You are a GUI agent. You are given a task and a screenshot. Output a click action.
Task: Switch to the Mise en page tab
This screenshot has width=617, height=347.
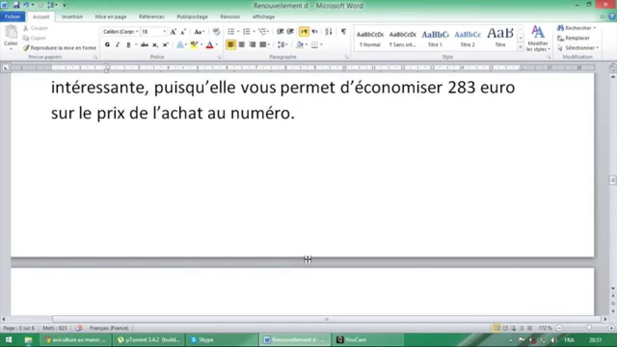[111, 17]
